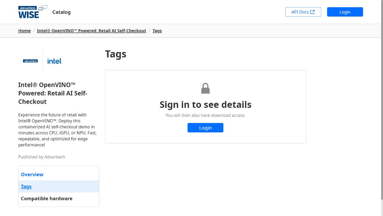Click Login button below sign-in message

pos(205,128)
